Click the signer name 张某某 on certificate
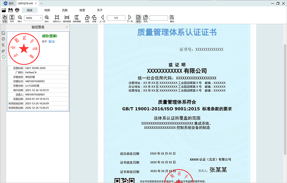This screenshot has width=287, height=183. pos(218,170)
